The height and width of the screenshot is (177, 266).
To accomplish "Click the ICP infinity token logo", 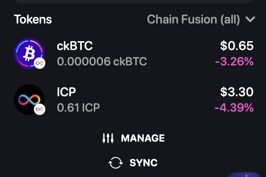I will coord(29,99).
